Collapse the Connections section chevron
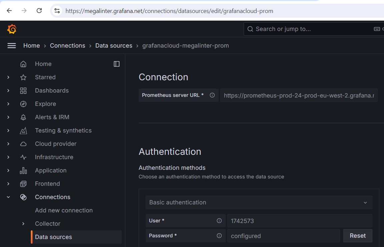This screenshot has width=384, height=247. (8, 197)
